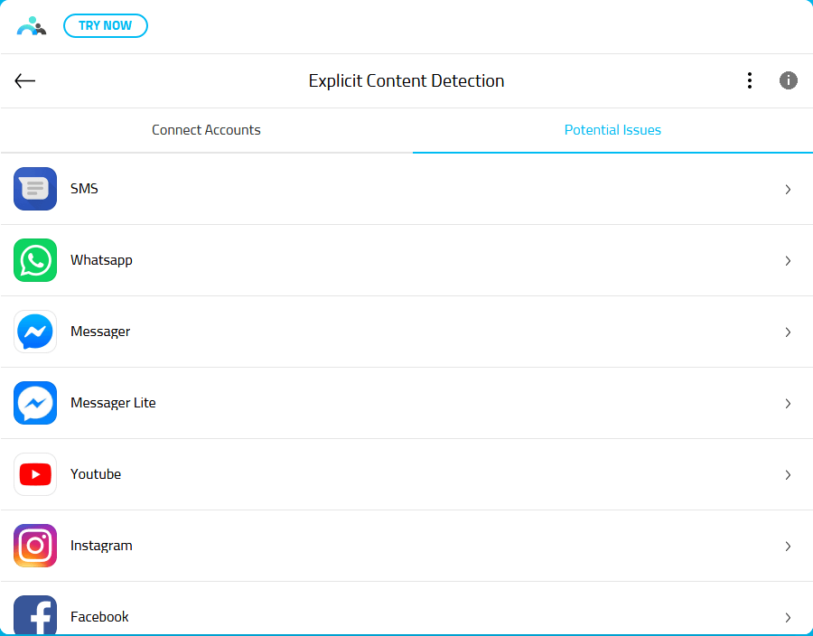Click the Youtube play icon
The height and width of the screenshot is (636, 813).
[x=35, y=474]
